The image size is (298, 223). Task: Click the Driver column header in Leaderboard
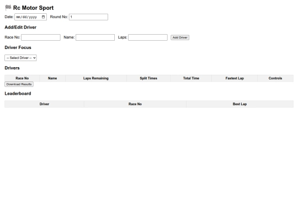click(44, 104)
